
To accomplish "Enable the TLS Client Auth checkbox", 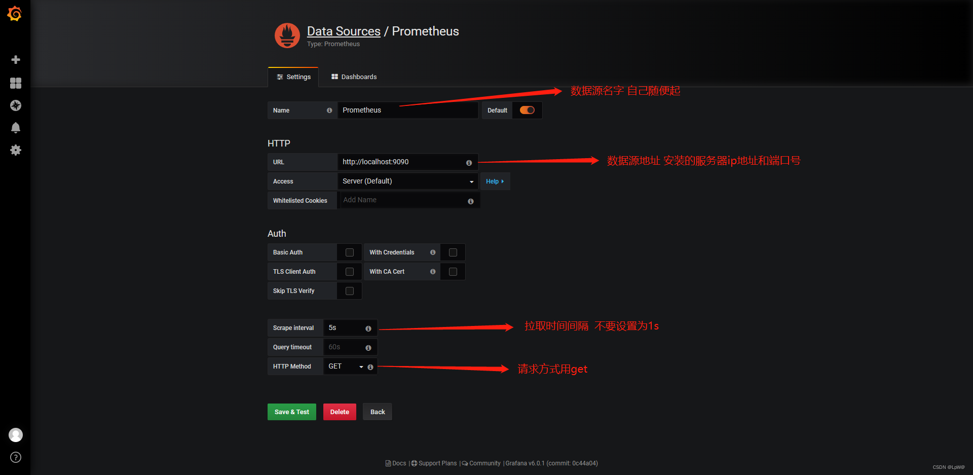I will [x=350, y=272].
